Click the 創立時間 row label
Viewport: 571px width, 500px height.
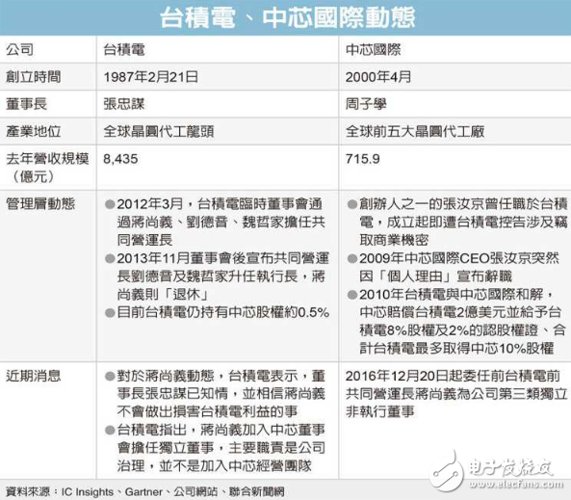[x=33, y=77]
